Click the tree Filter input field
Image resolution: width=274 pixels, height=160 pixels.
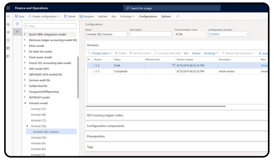tap(50, 26)
